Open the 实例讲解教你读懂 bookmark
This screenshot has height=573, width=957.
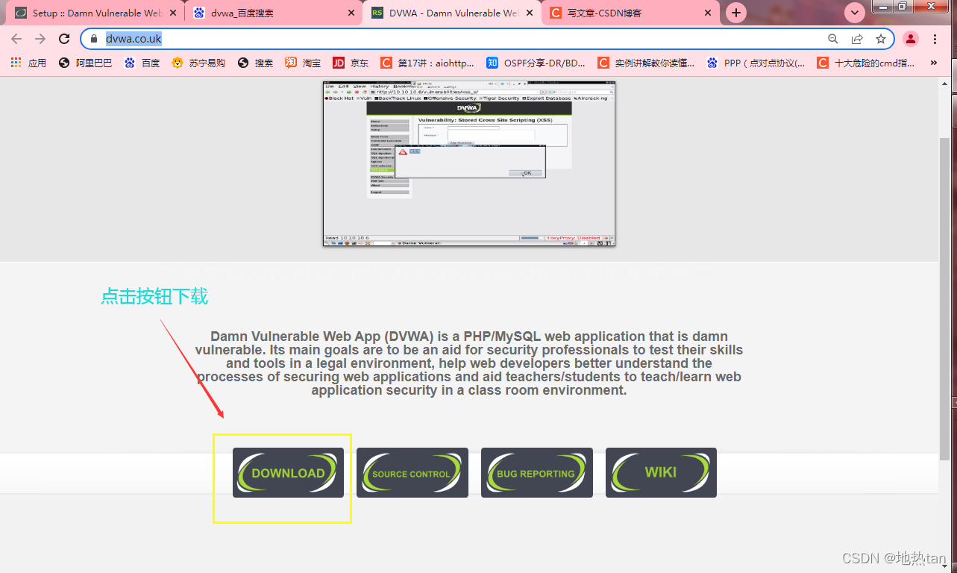pyautogui.click(x=646, y=63)
